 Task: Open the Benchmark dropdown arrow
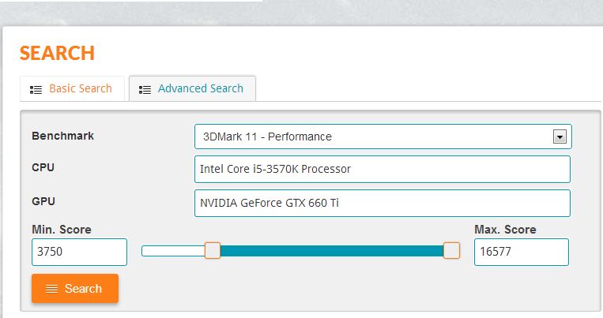560,137
